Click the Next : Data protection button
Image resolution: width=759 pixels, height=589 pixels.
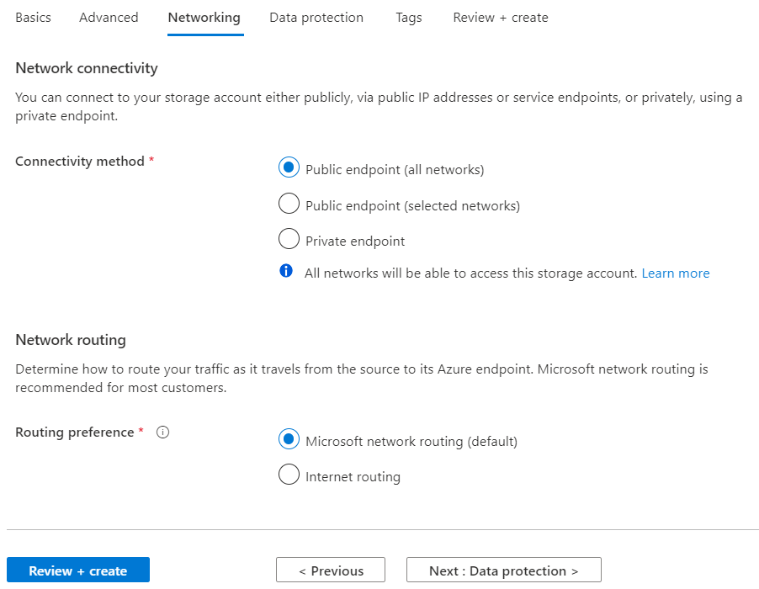pyautogui.click(x=504, y=570)
